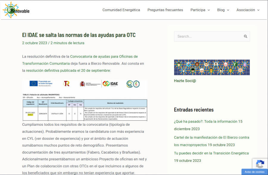
Task: Click the 2 octubre 2023 post date
Action: click(35, 43)
